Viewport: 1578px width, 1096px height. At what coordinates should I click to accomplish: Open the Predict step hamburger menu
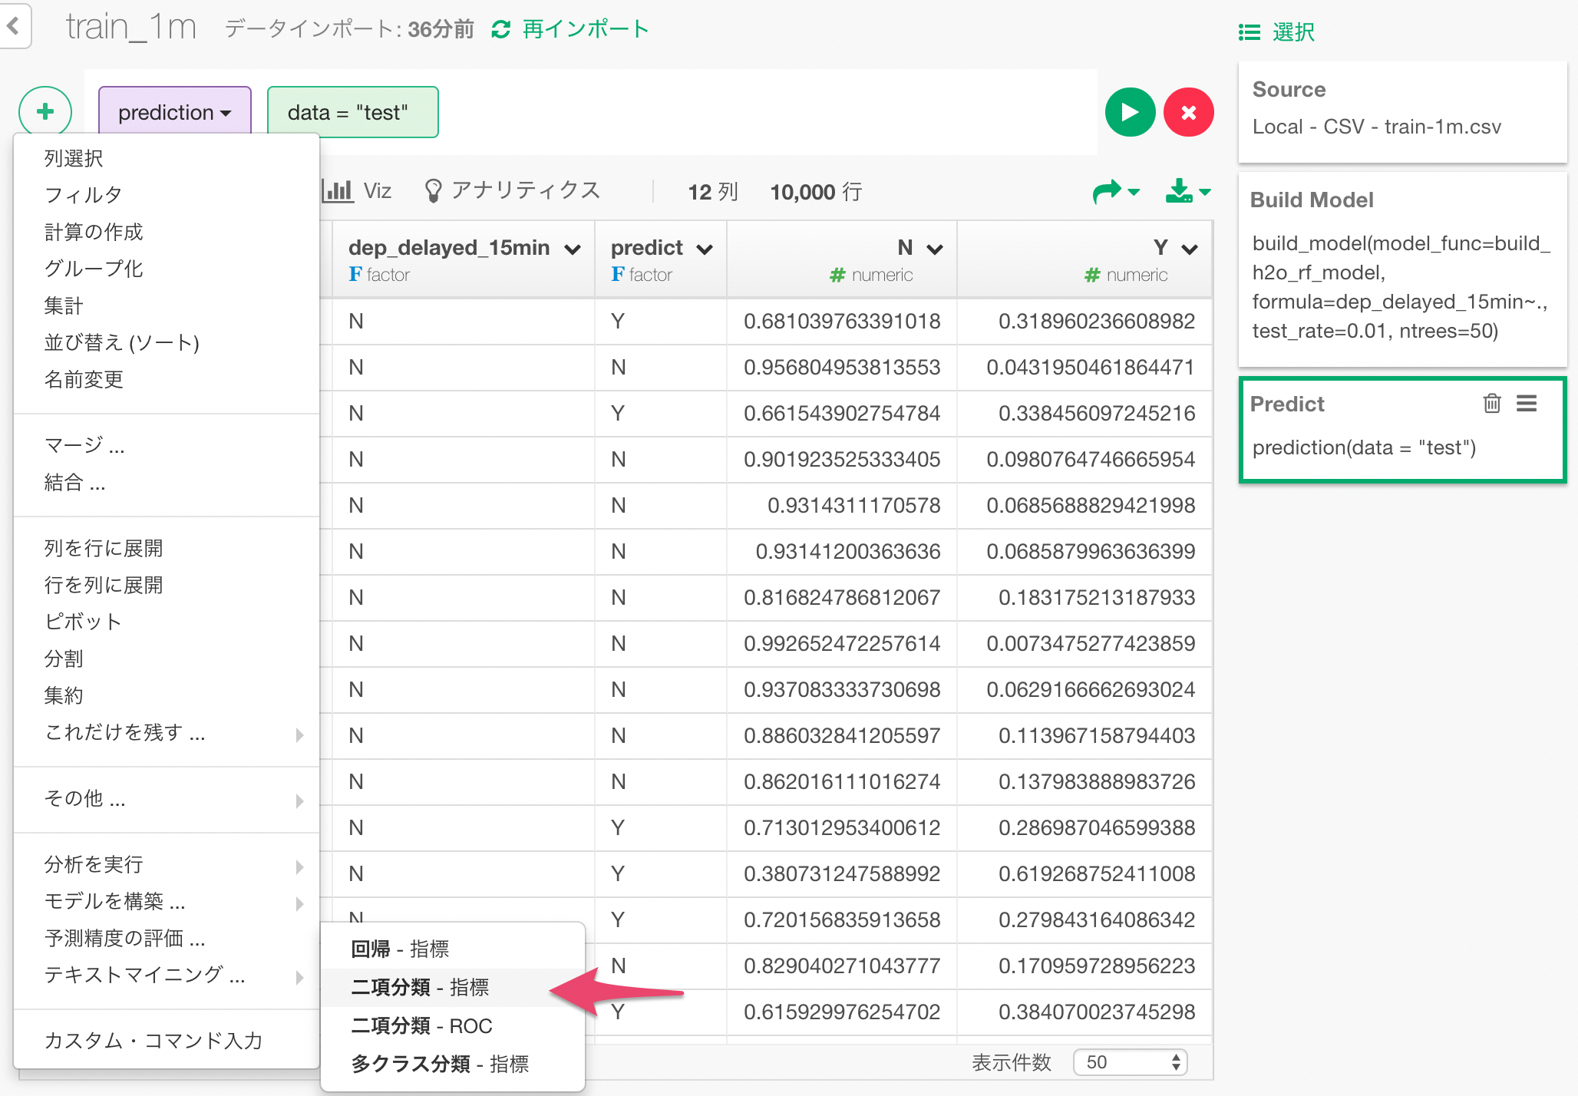pyautogui.click(x=1527, y=403)
